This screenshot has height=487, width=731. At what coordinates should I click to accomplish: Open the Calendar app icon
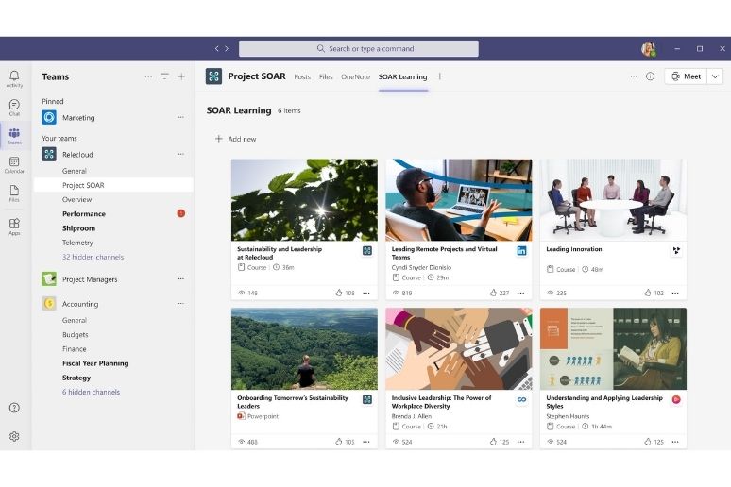[x=14, y=164]
